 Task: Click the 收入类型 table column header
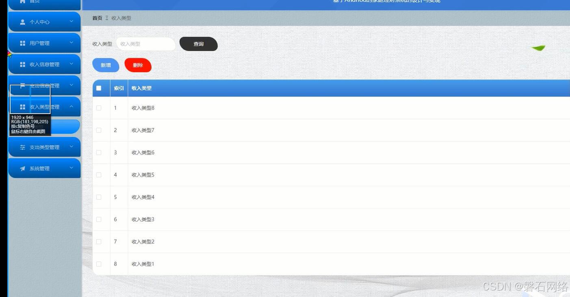141,88
